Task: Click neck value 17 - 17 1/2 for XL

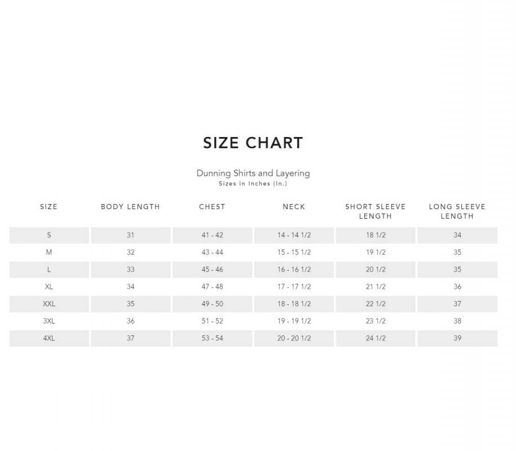Action: pos(294,287)
